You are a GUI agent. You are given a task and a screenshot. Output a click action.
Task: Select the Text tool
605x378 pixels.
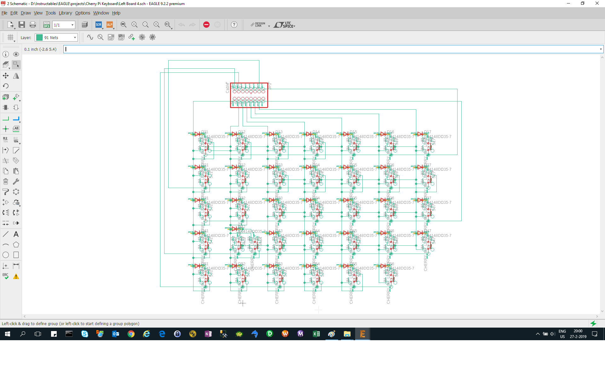(x=16, y=234)
